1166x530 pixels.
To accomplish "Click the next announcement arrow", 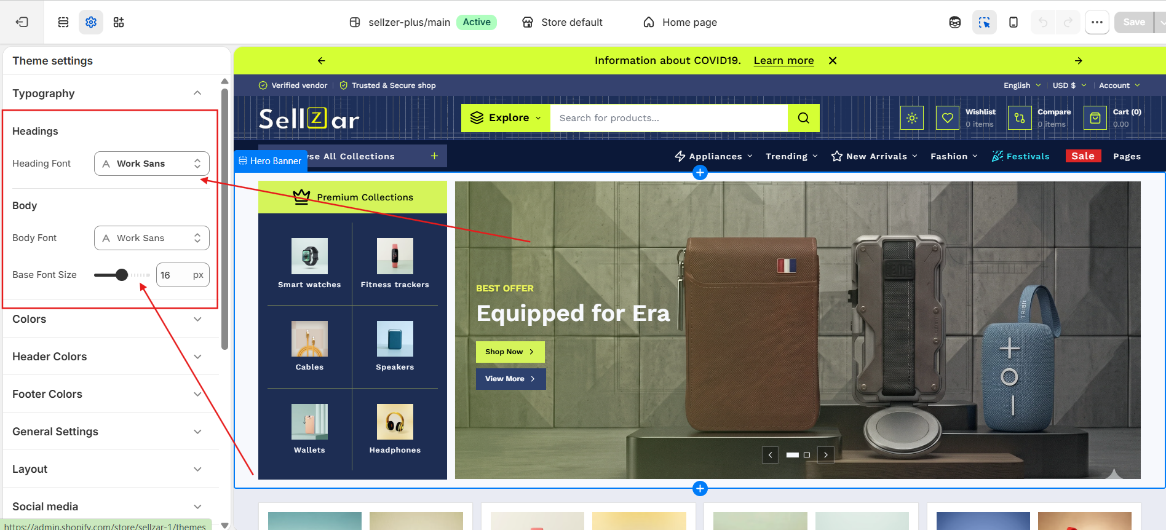I will [x=1079, y=60].
